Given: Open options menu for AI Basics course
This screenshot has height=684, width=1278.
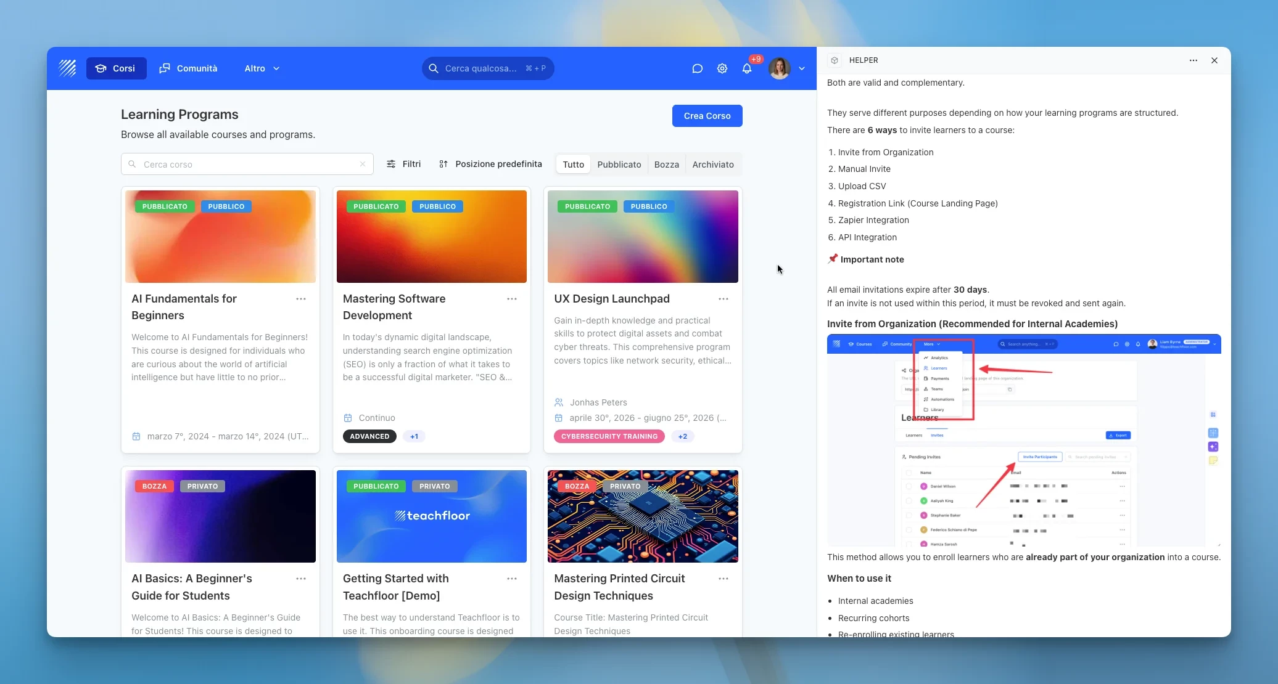Looking at the screenshot, I should [301, 579].
